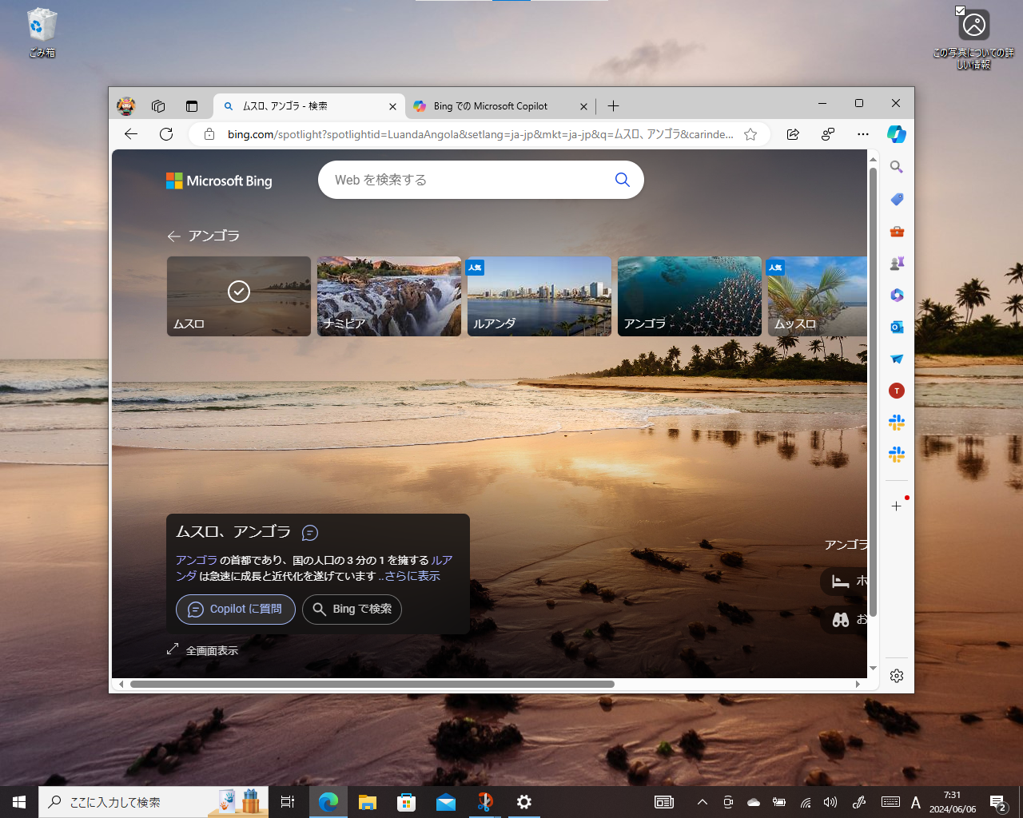The height and width of the screenshot is (818, 1023).
Task: Select the ナミビア waterfall thumbnail
Action: click(x=389, y=296)
